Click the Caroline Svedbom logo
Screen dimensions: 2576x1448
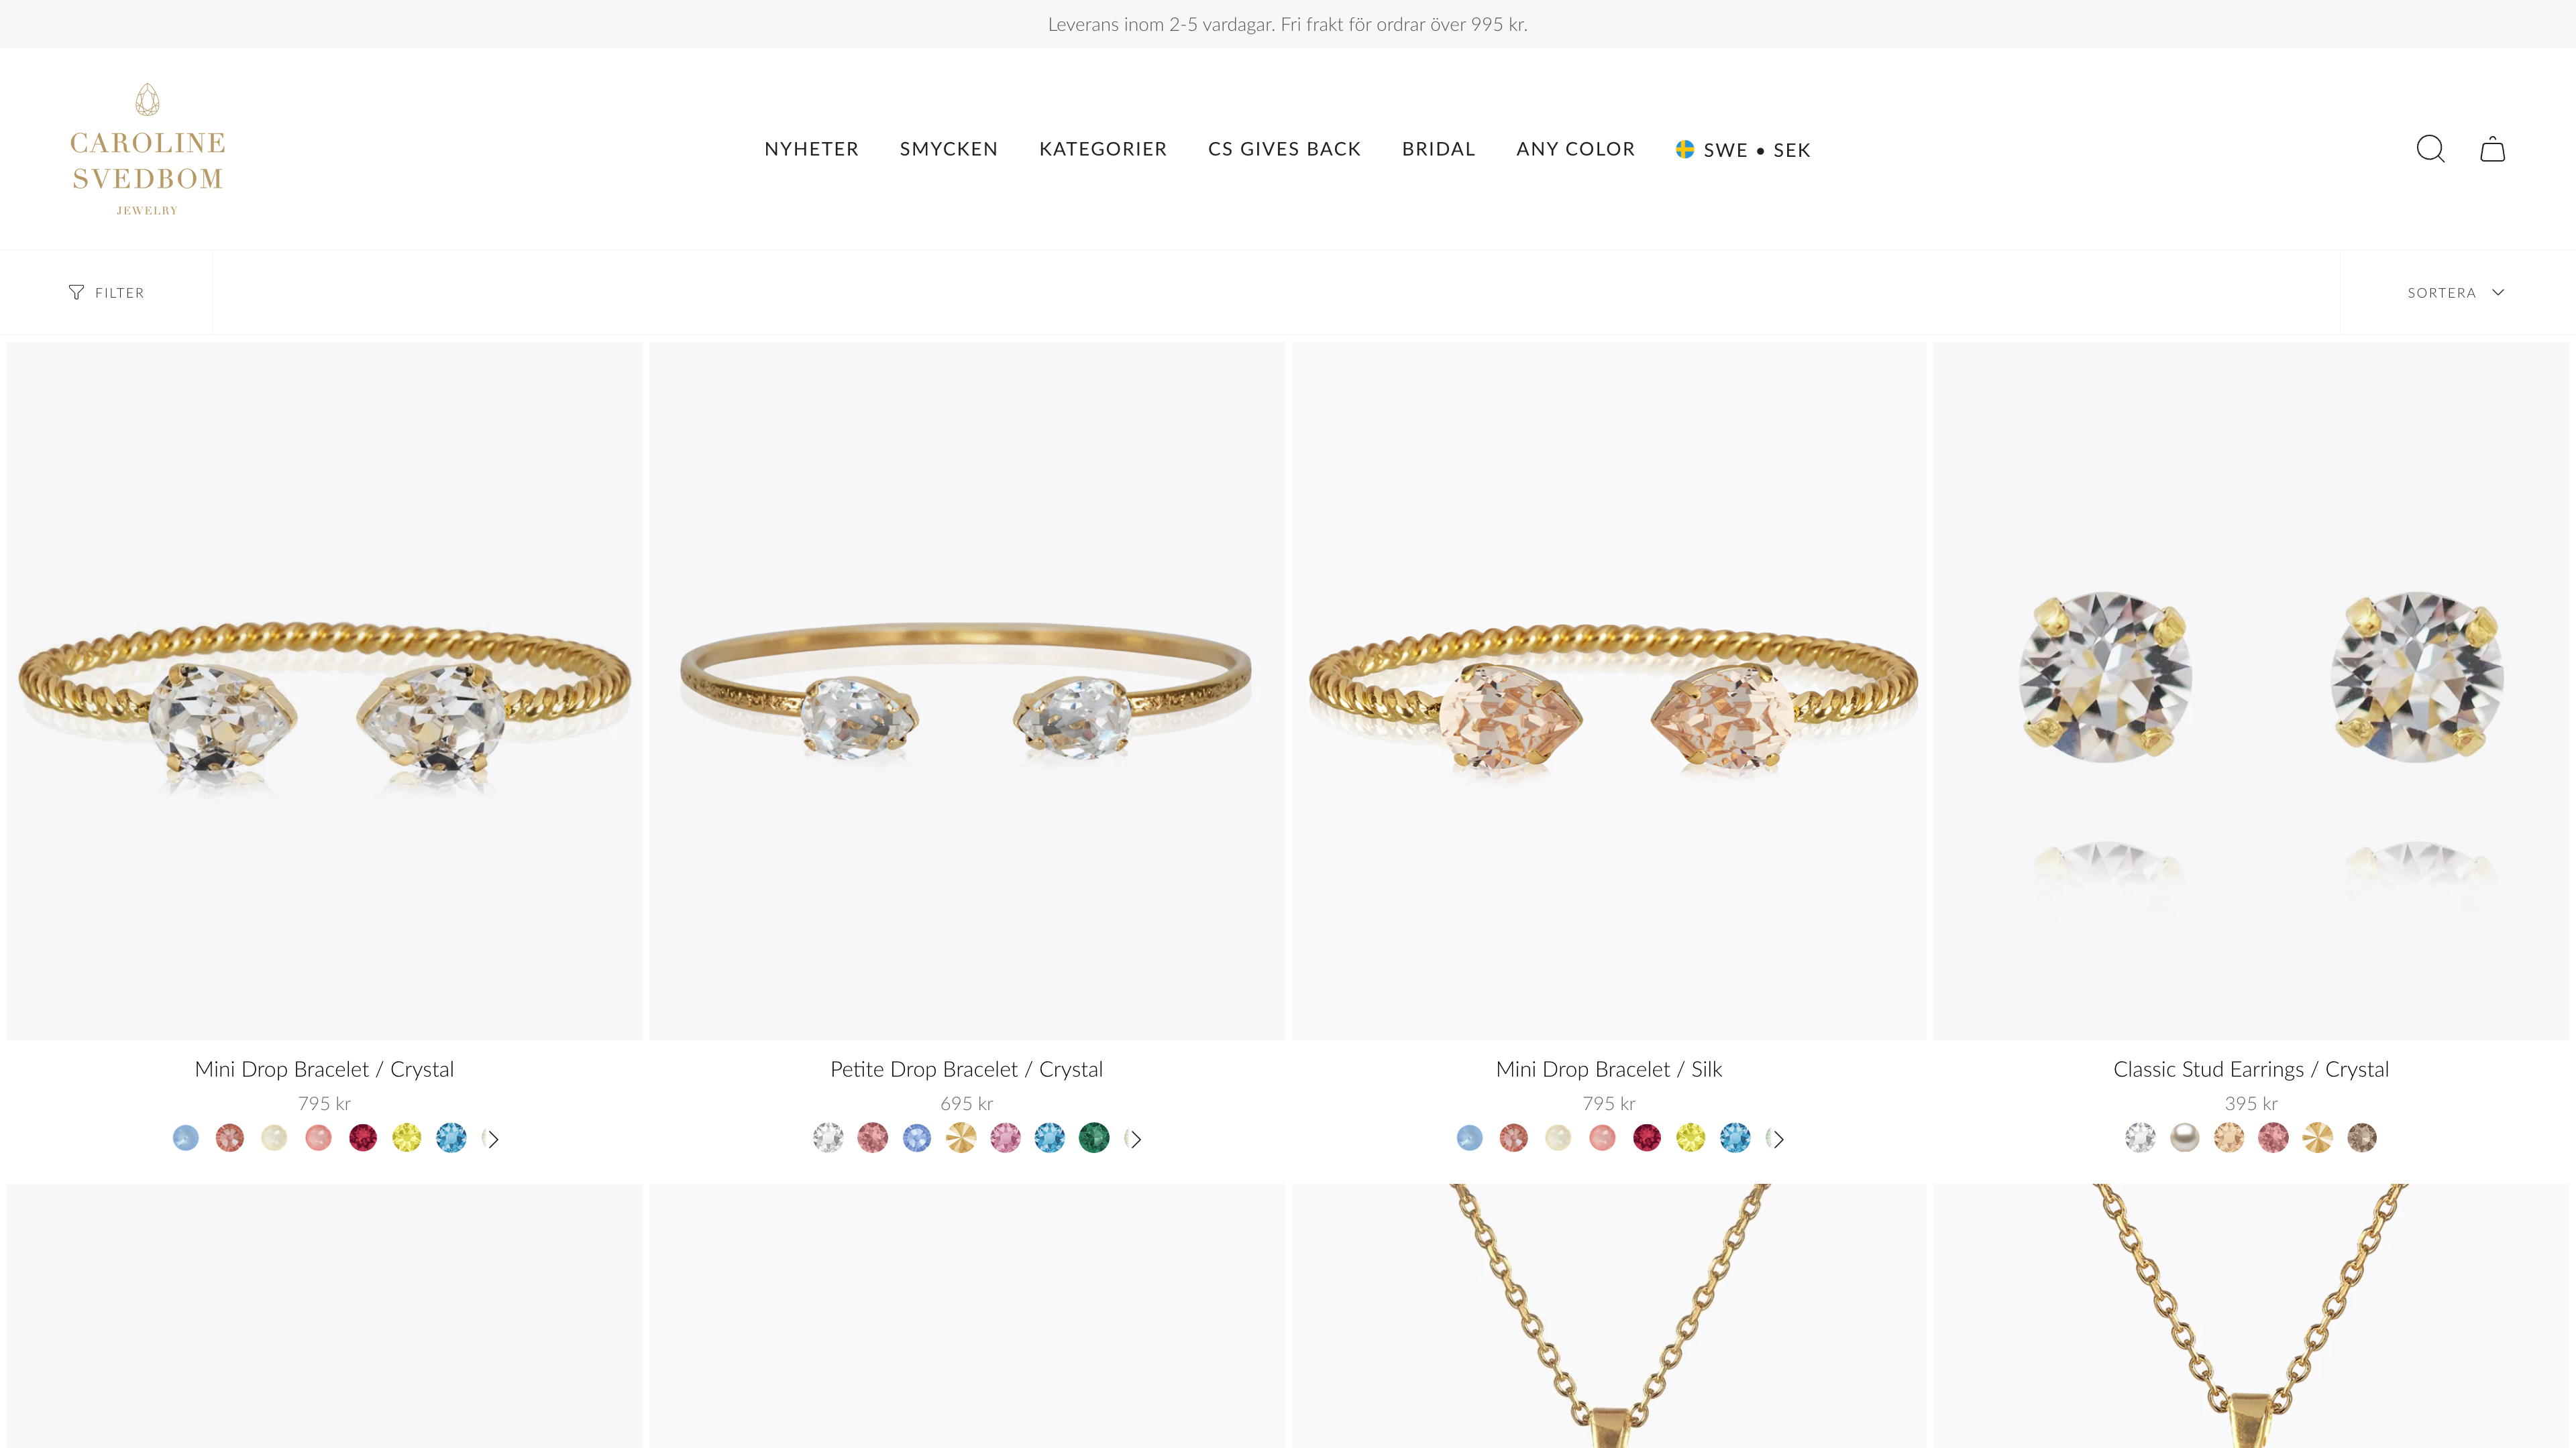147,150
